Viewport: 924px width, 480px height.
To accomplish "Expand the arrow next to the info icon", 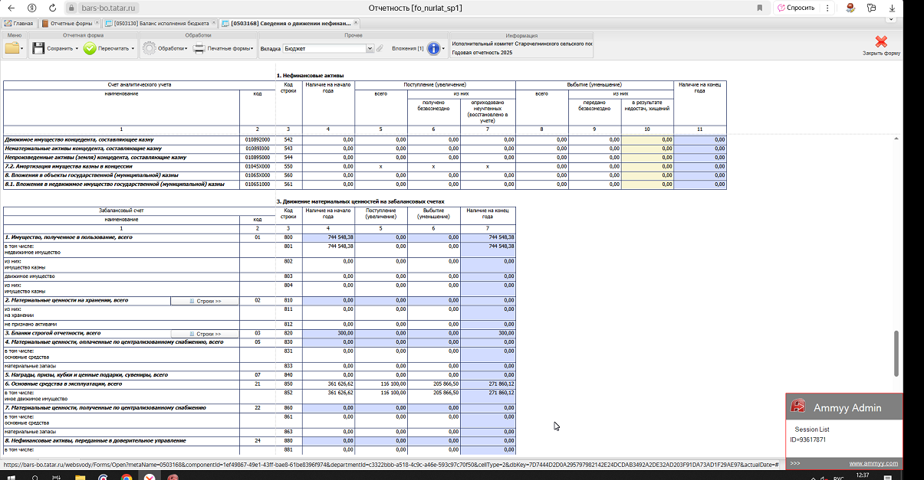I will [444, 49].
